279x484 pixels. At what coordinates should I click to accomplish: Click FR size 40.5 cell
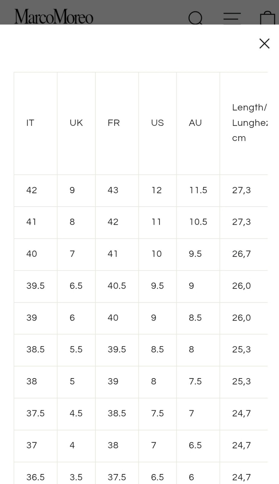(117, 286)
